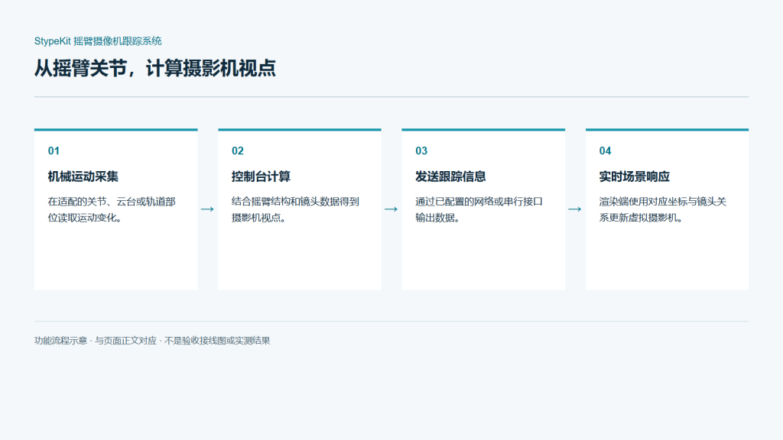Click the description '在适配的关节、云台或轨道部位读取运动变化。'
This screenshot has width=783, height=440.
[x=112, y=209]
